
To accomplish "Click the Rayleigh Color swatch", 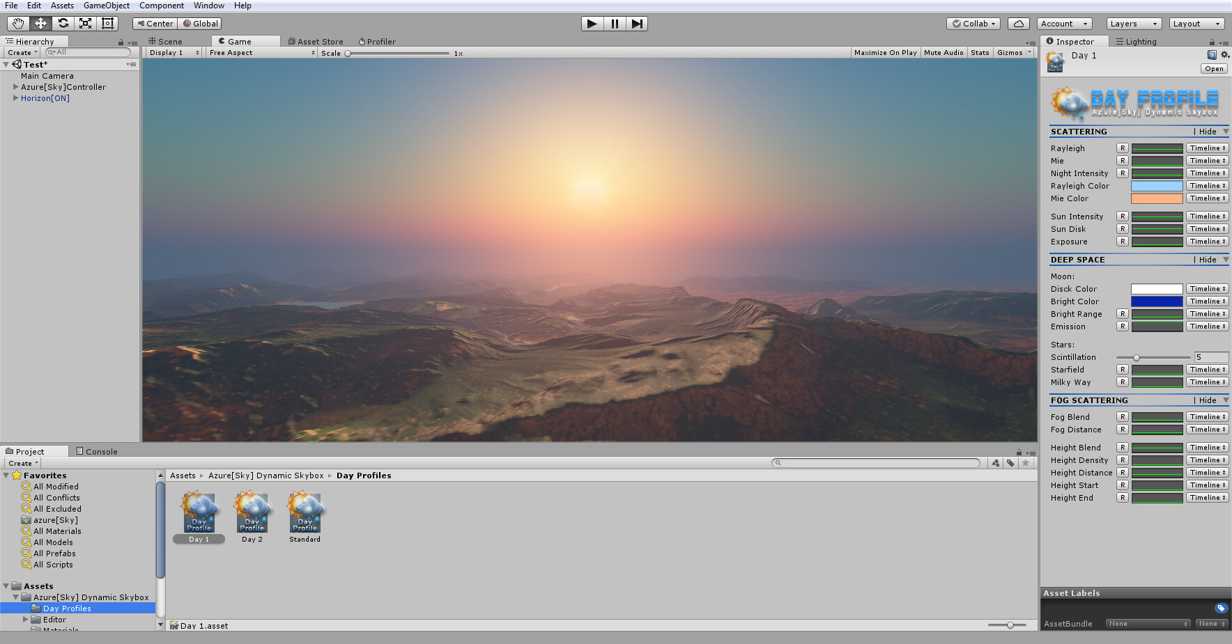I will pyautogui.click(x=1157, y=185).
